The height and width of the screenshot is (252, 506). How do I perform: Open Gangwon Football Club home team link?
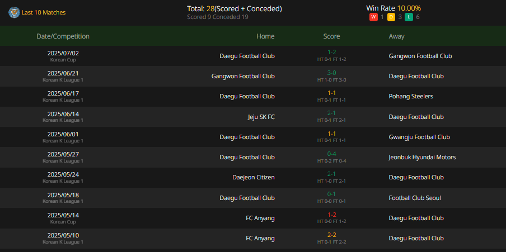pyautogui.click(x=243, y=76)
